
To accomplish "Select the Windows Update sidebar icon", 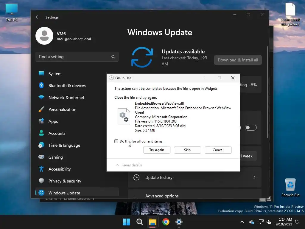I will pos(41,193).
